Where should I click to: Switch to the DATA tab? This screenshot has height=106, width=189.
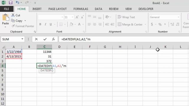tap(98, 9)
